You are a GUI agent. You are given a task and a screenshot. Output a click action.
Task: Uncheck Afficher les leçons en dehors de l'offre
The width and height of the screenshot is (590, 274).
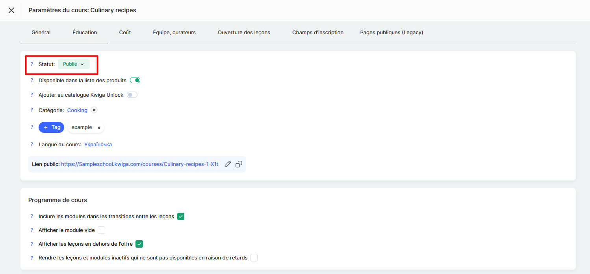click(x=139, y=244)
